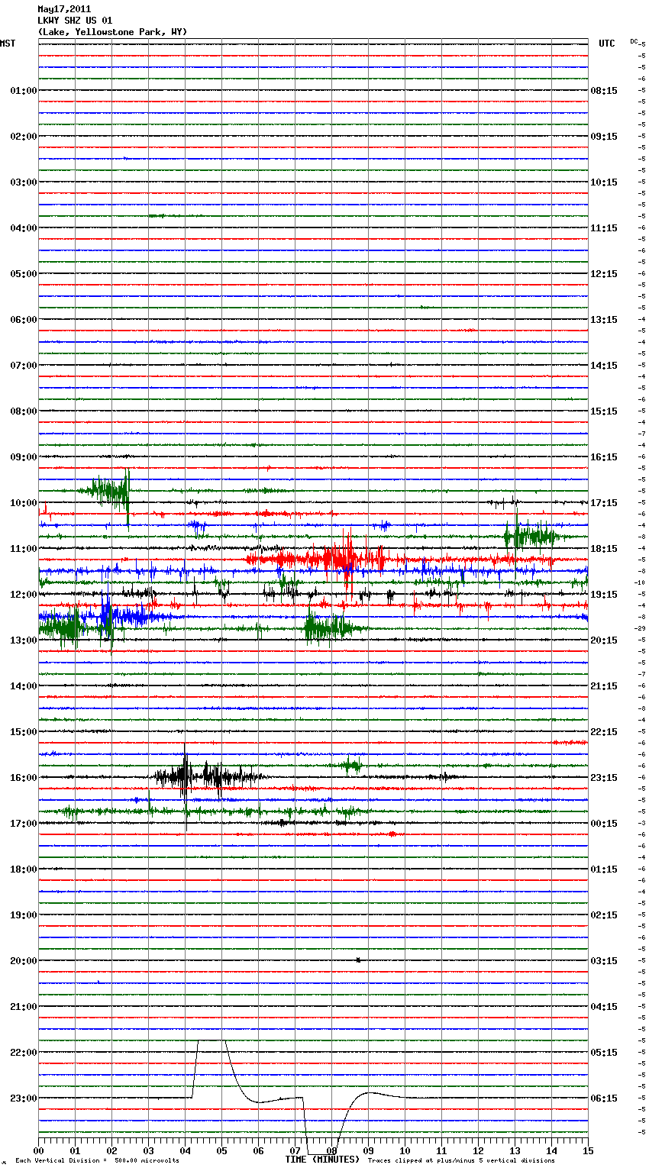The image size is (649, 1171).
Task: Click the 20:15 UTC time label
Action: point(604,640)
